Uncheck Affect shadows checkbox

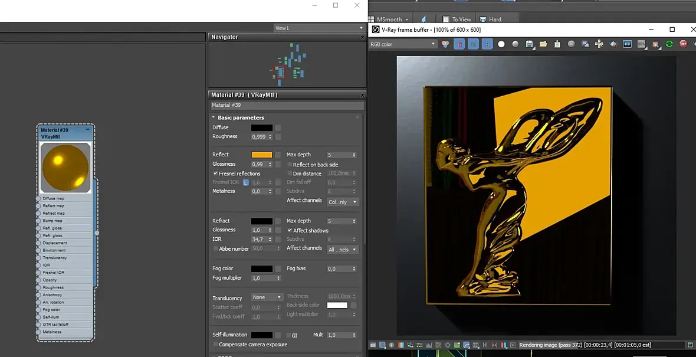pos(290,231)
